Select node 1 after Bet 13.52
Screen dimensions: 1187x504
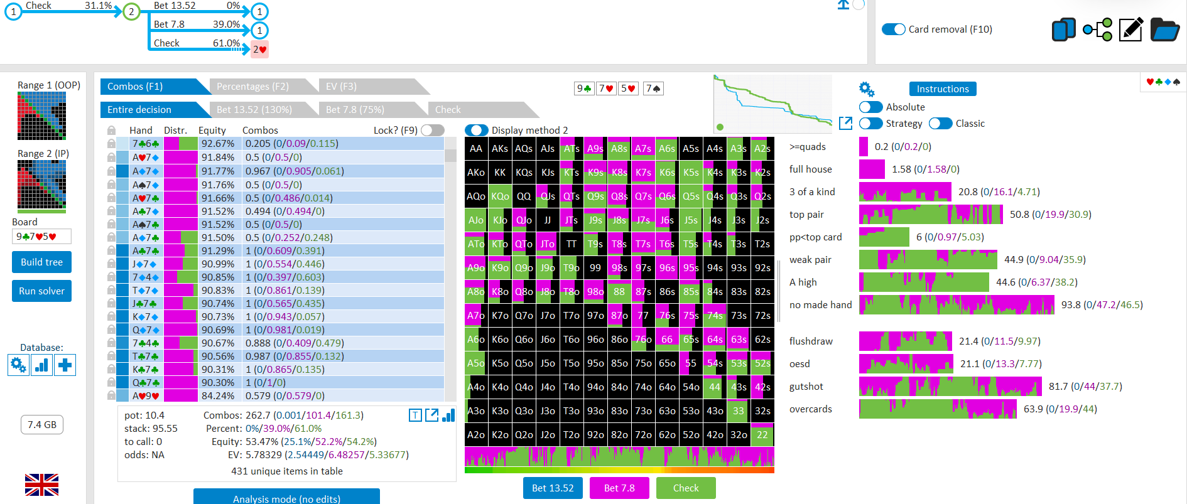click(259, 11)
